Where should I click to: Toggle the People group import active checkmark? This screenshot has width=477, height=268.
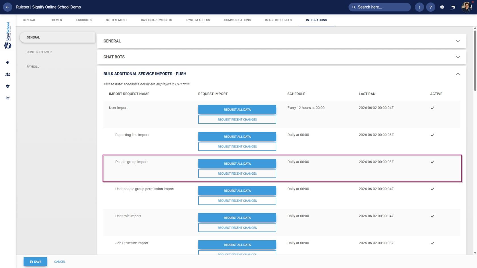click(x=432, y=162)
